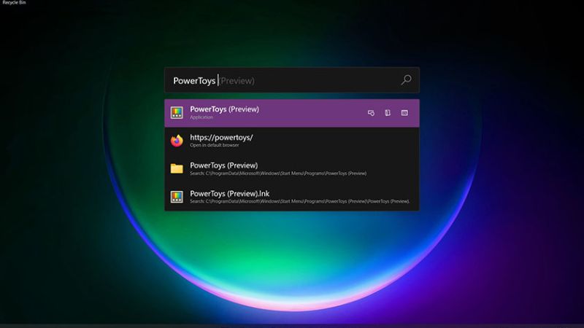Click the Firefox browser icon

click(x=177, y=141)
